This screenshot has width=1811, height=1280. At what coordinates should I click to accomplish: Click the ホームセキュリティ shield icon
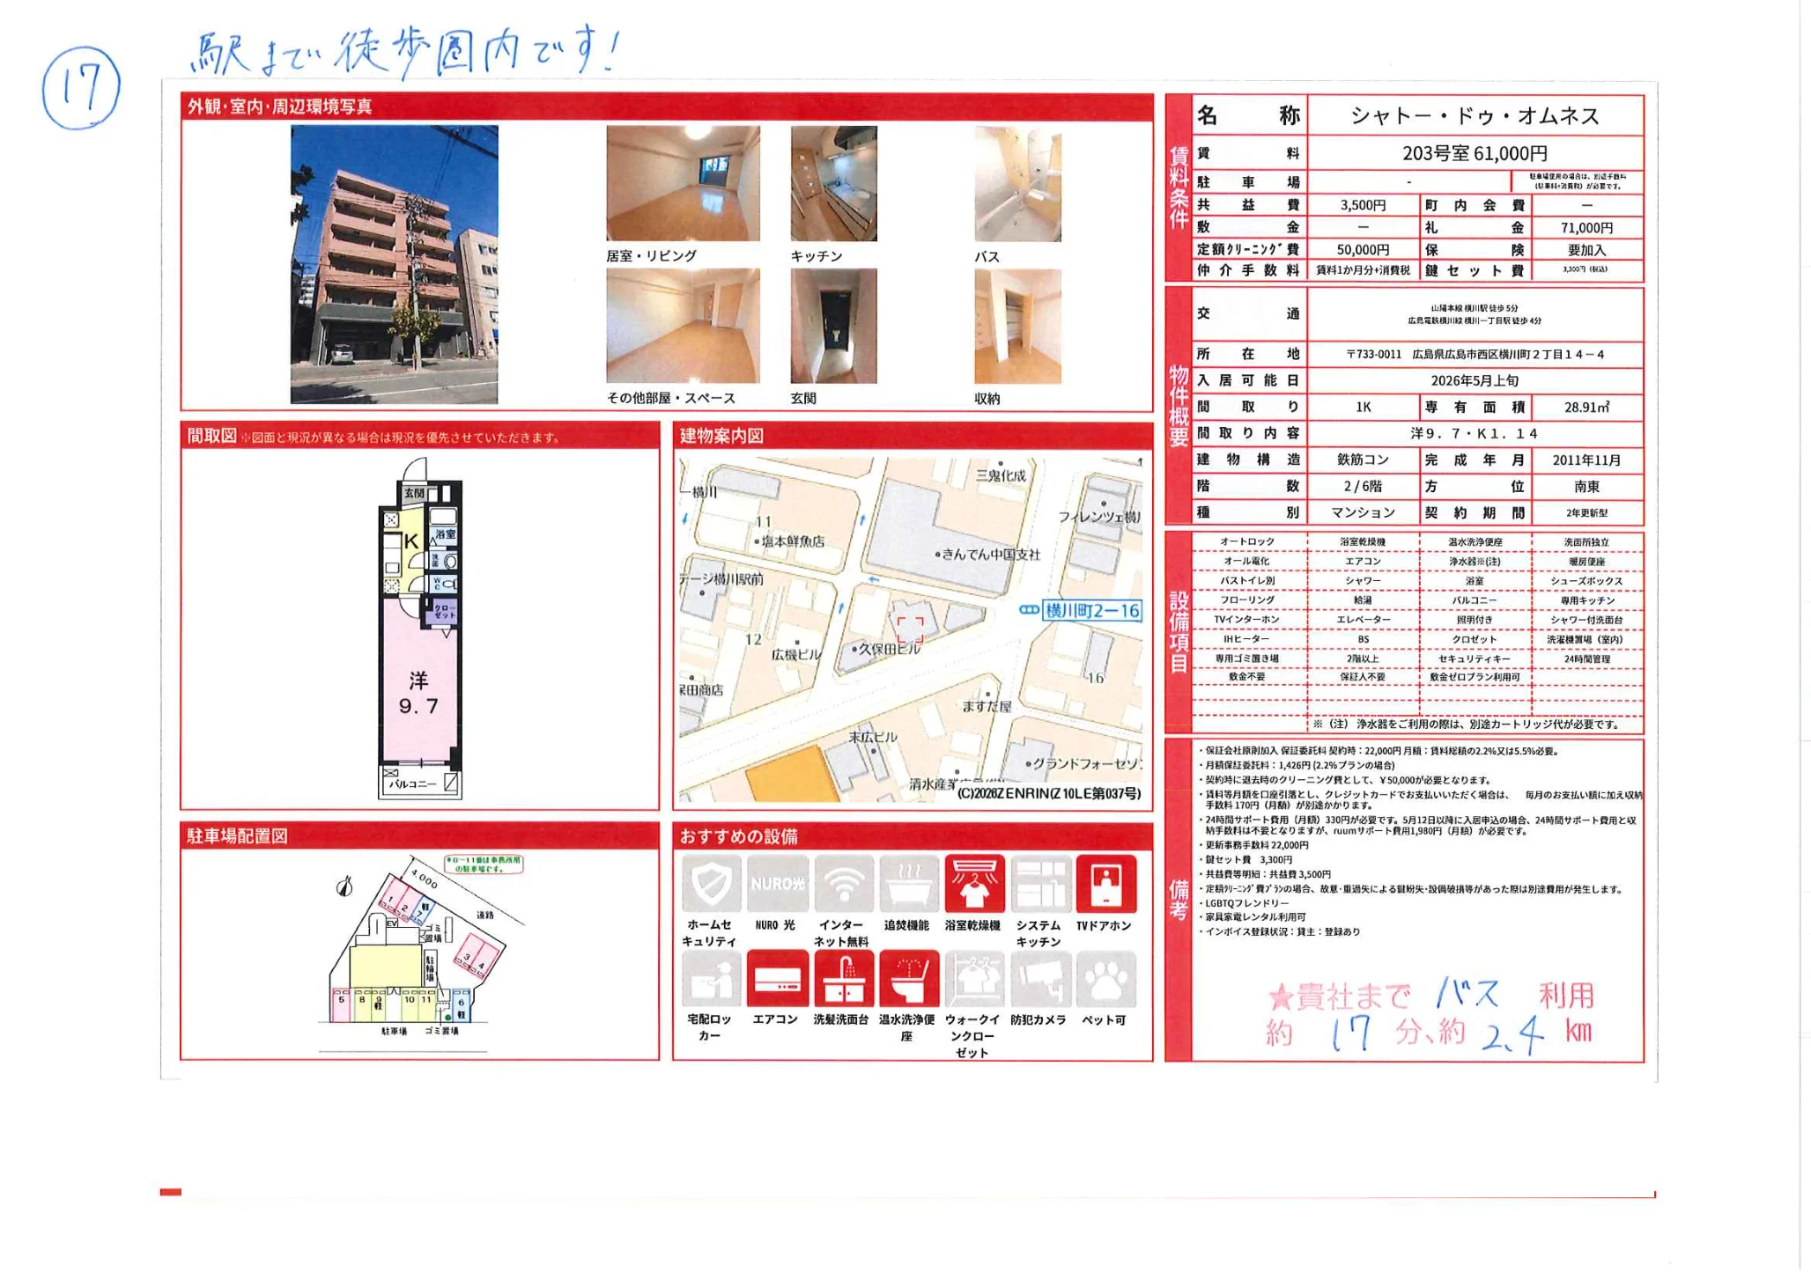click(x=711, y=884)
